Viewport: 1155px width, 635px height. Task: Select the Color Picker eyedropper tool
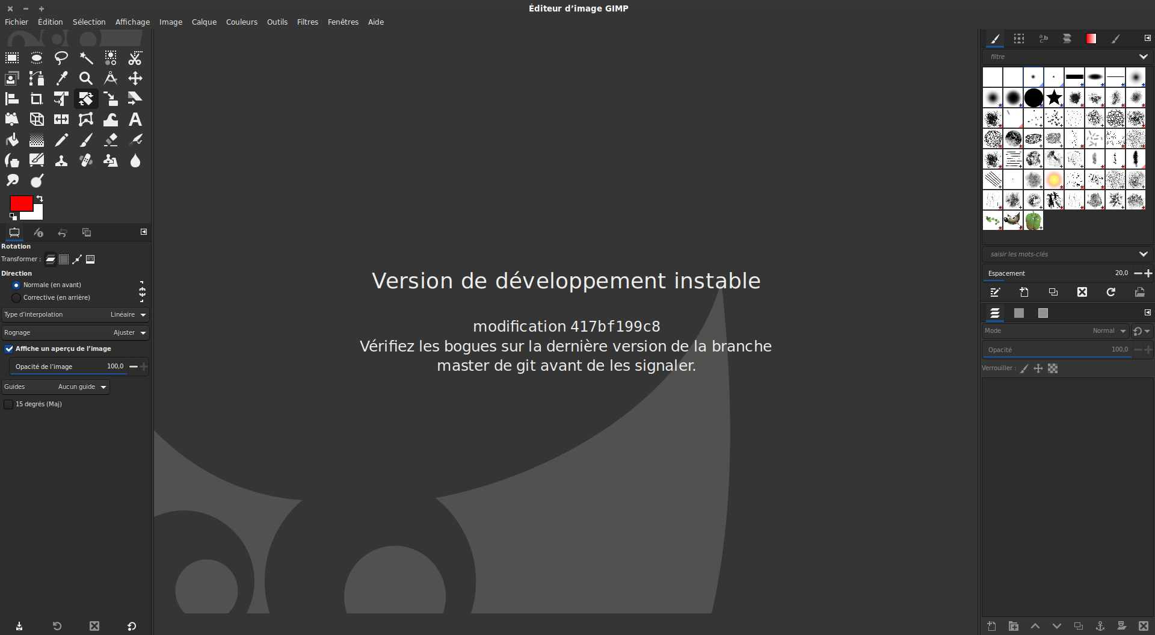click(x=61, y=78)
